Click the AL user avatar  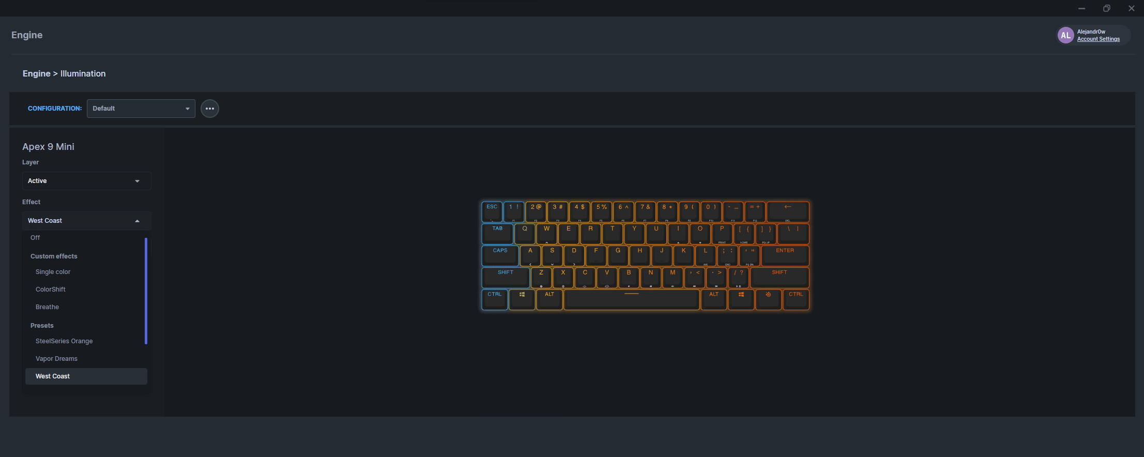(x=1065, y=35)
